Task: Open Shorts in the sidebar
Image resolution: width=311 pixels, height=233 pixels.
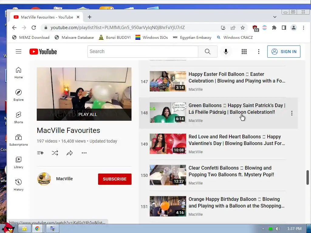Action: click(19, 117)
